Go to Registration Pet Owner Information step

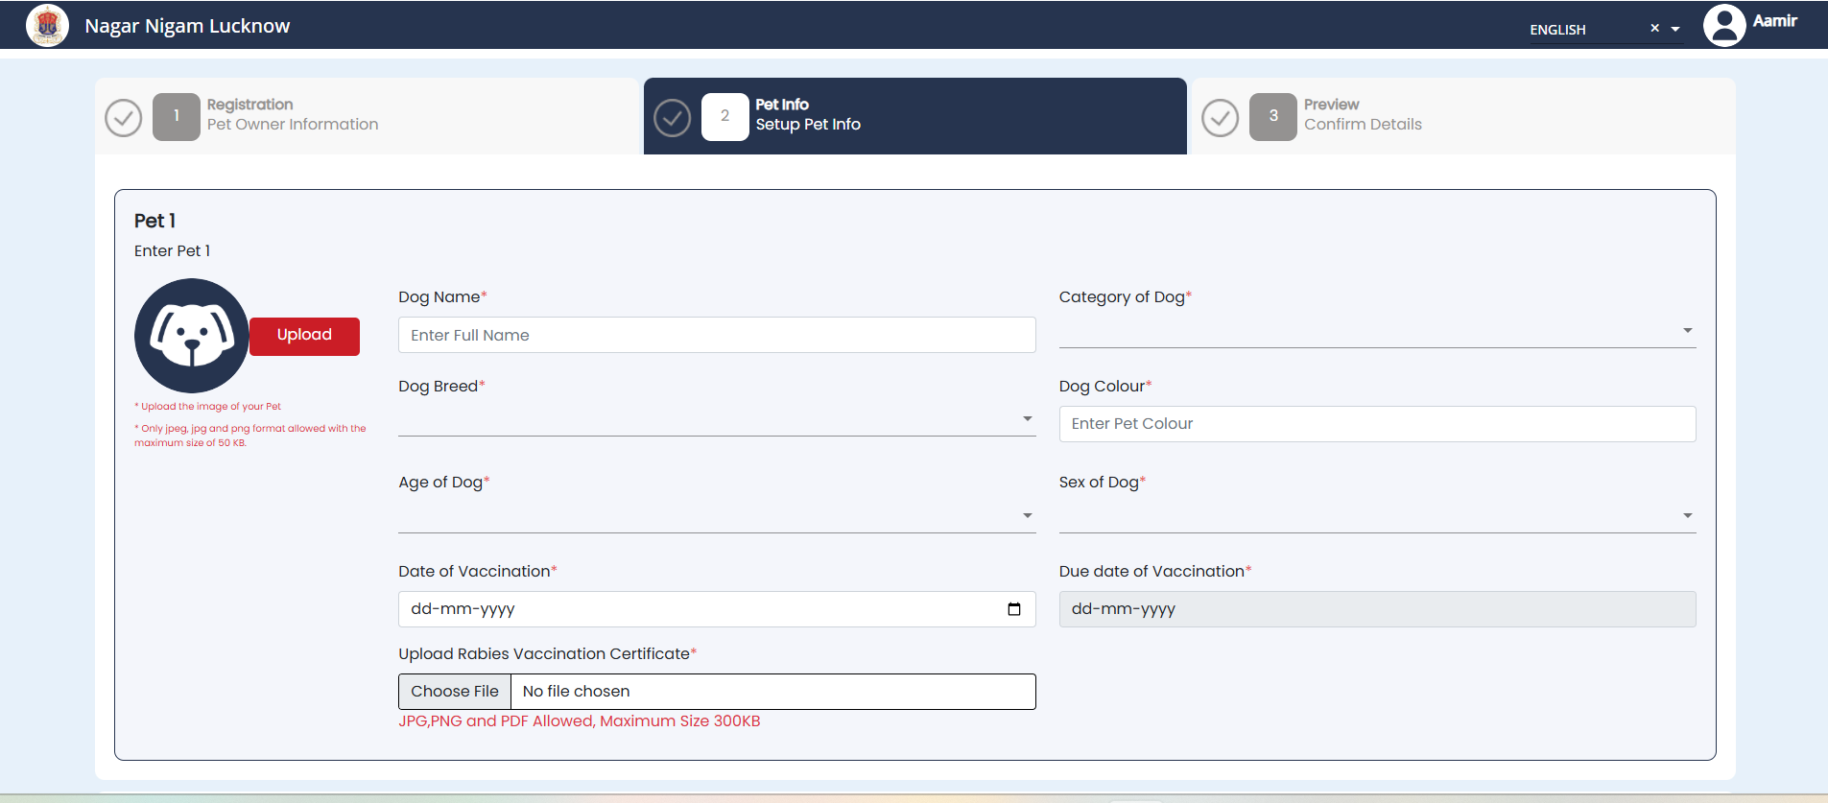tap(292, 115)
